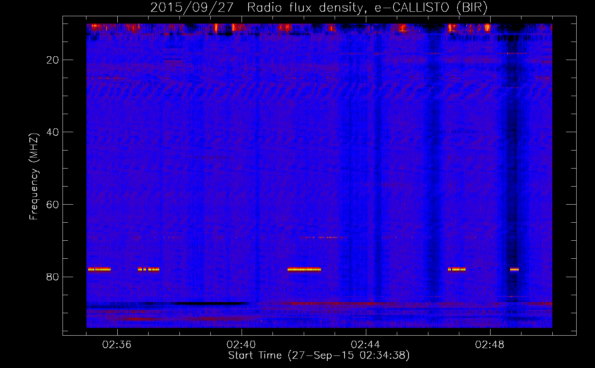Click the '20' frequency tick label
Viewport: 595px width, 368px height.
53,60
